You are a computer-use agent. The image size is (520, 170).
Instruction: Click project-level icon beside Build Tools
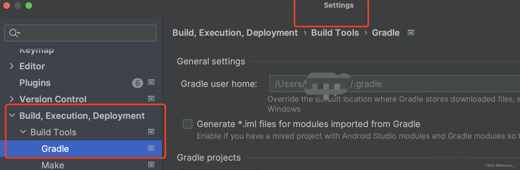coord(151,132)
